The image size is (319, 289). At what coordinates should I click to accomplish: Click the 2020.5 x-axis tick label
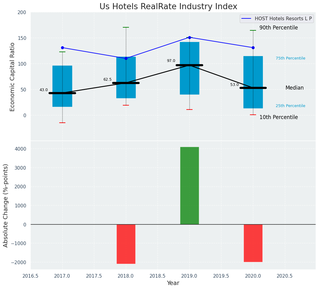285,276
